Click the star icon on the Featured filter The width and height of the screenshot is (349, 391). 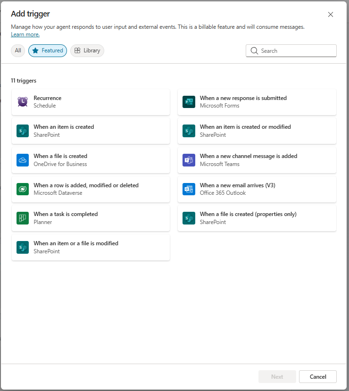pyautogui.click(x=35, y=50)
